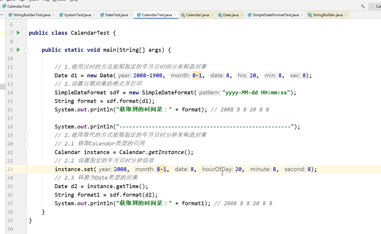This screenshot has width=381, height=234.
Task: Click line number 30 in the gutter
Action: click(x=10, y=229)
